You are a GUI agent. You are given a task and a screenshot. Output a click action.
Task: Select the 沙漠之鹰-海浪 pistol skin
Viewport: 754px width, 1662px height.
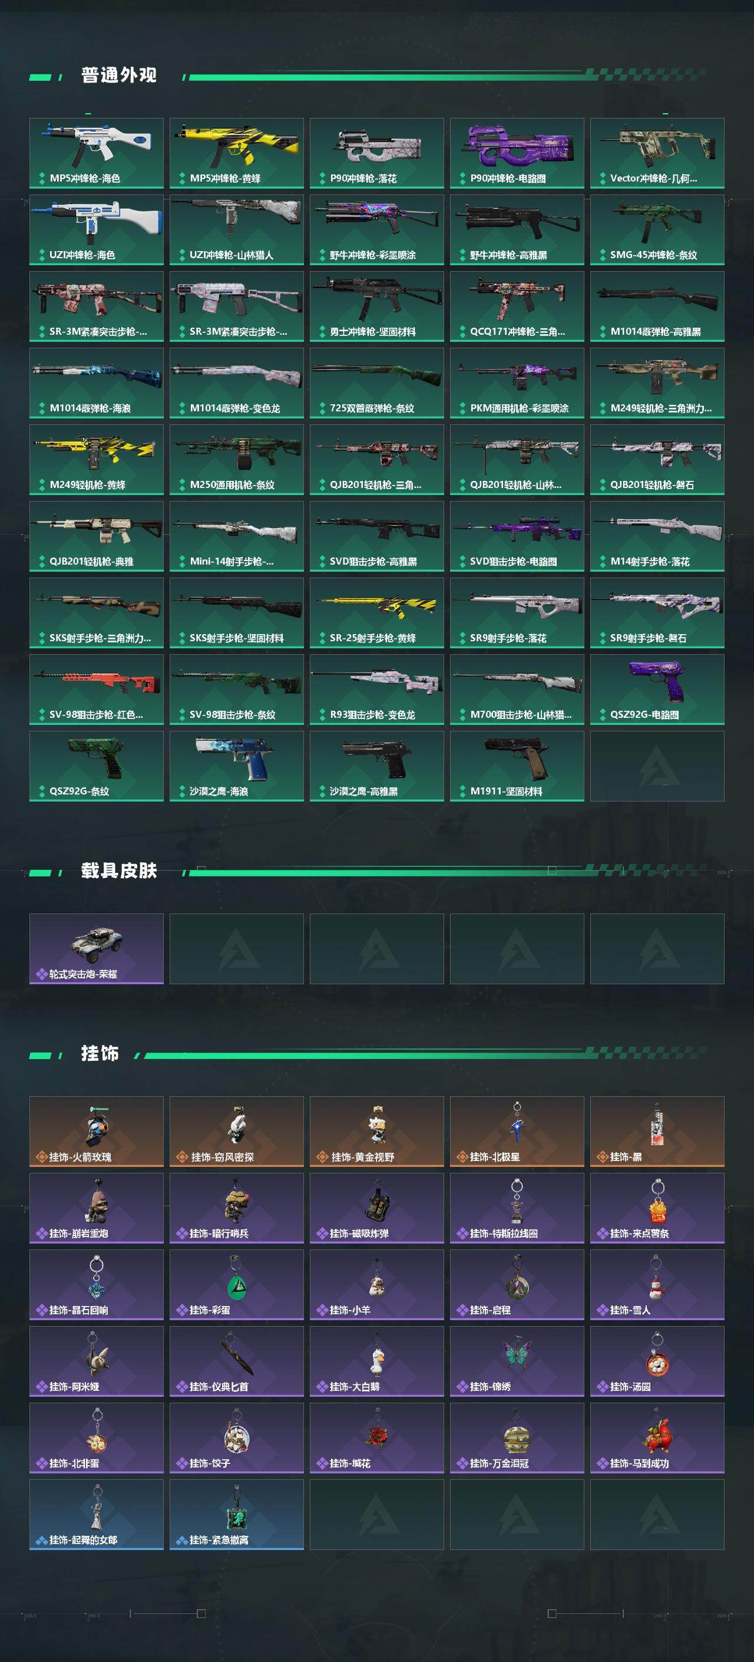click(x=237, y=767)
